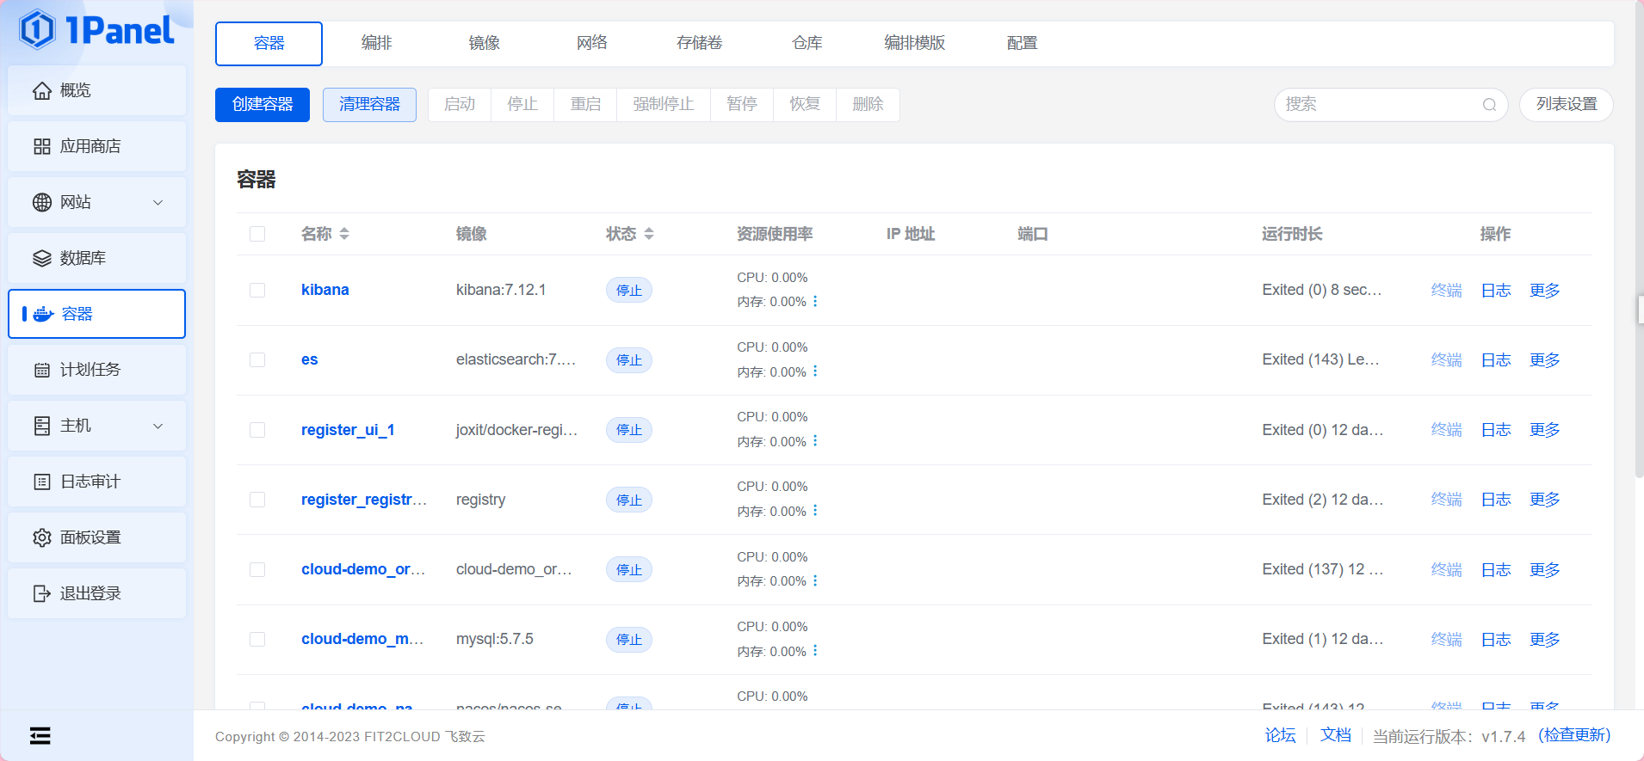Screen dimensions: 1644x761
Task: Expand the 主机 sidebar submenu
Action: 158,426
